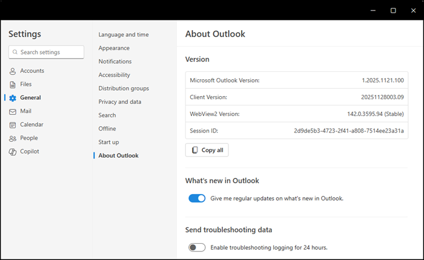Open Language and time settings

point(124,34)
